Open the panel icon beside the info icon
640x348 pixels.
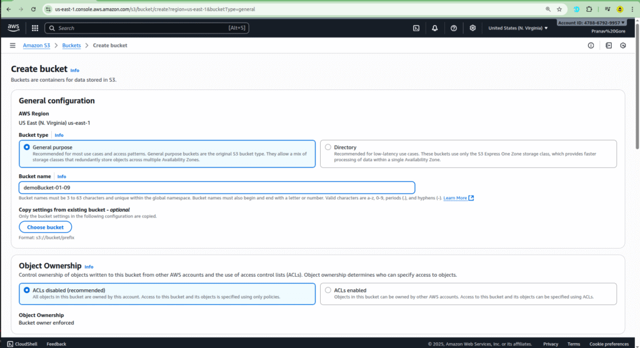pyautogui.click(x=609, y=45)
